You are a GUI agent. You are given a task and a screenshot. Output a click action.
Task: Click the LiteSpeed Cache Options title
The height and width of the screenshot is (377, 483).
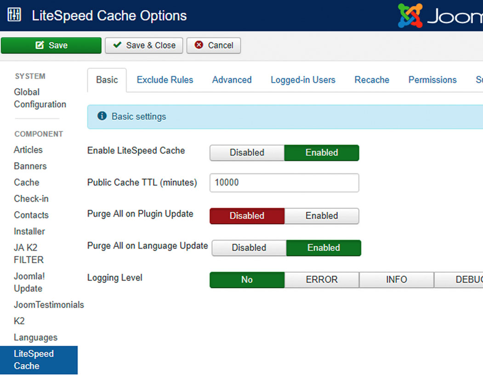click(109, 16)
